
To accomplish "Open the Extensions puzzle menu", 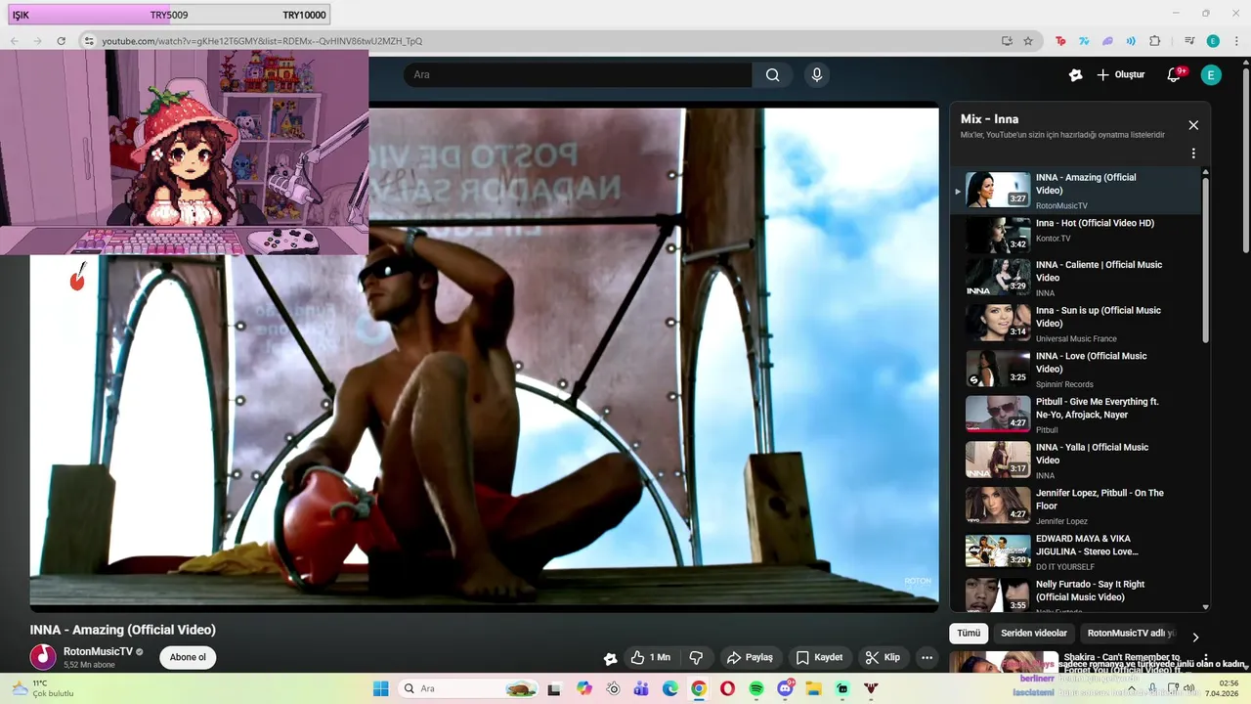I will click(1154, 41).
